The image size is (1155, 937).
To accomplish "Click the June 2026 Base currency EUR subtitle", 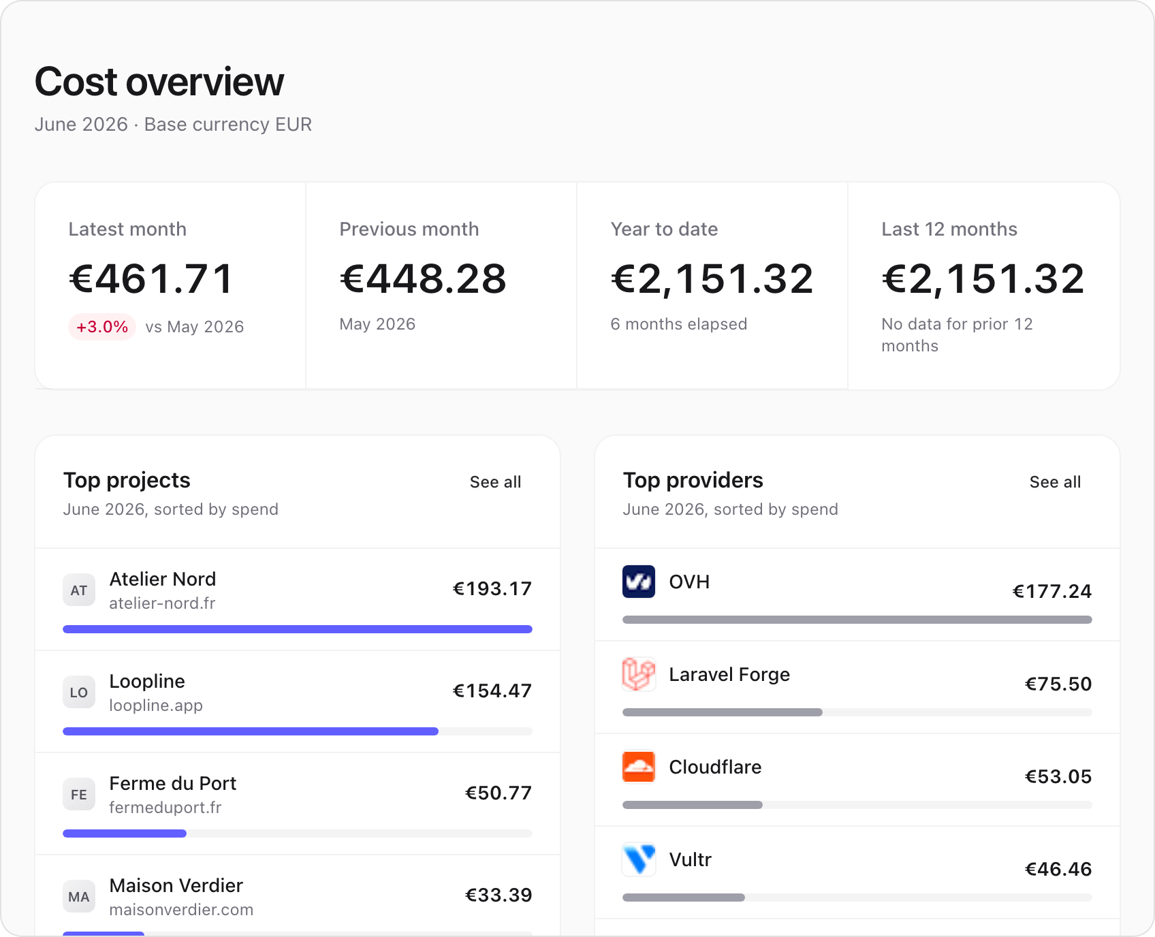I will coord(173,125).
